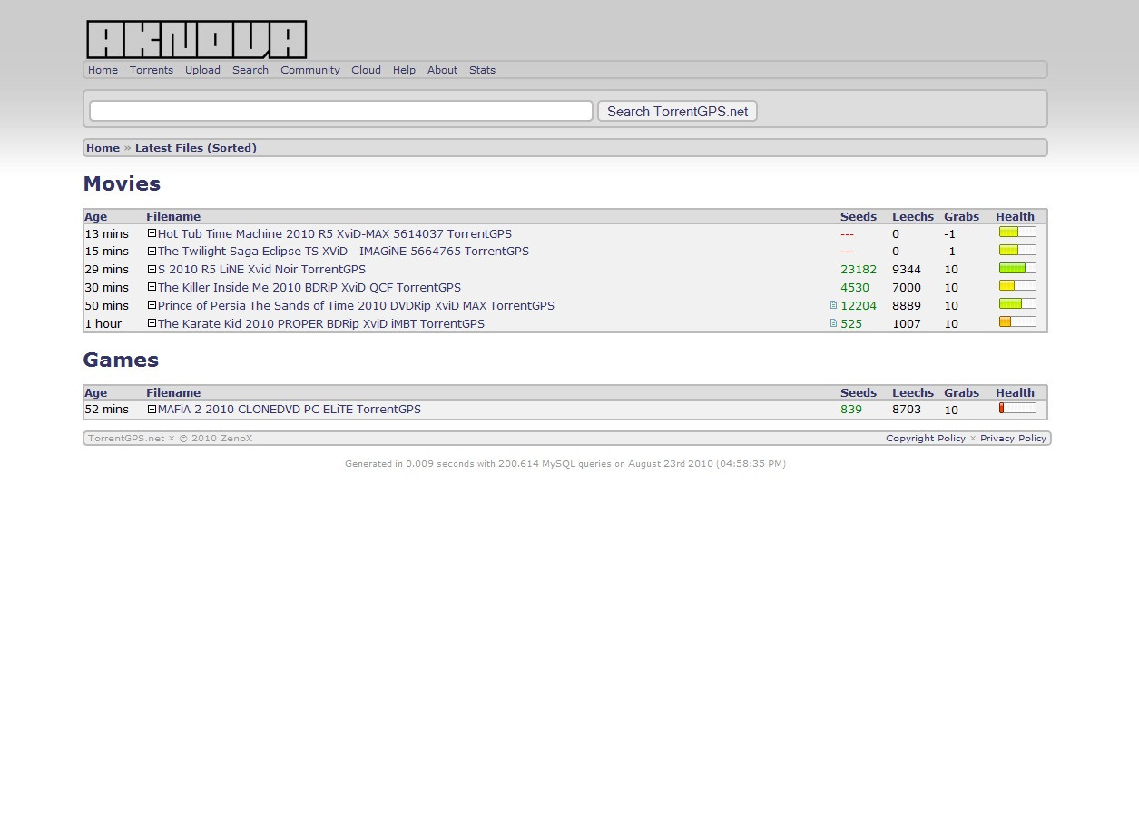Expand the S 2010 R5 LiNE row
The image size is (1139, 821).
point(152,269)
